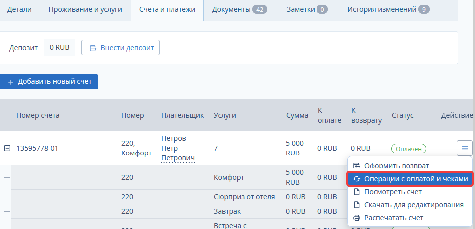The height and width of the screenshot is (229, 475).
Task: Click the К оплате column header
Action: click(x=329, y=115)
